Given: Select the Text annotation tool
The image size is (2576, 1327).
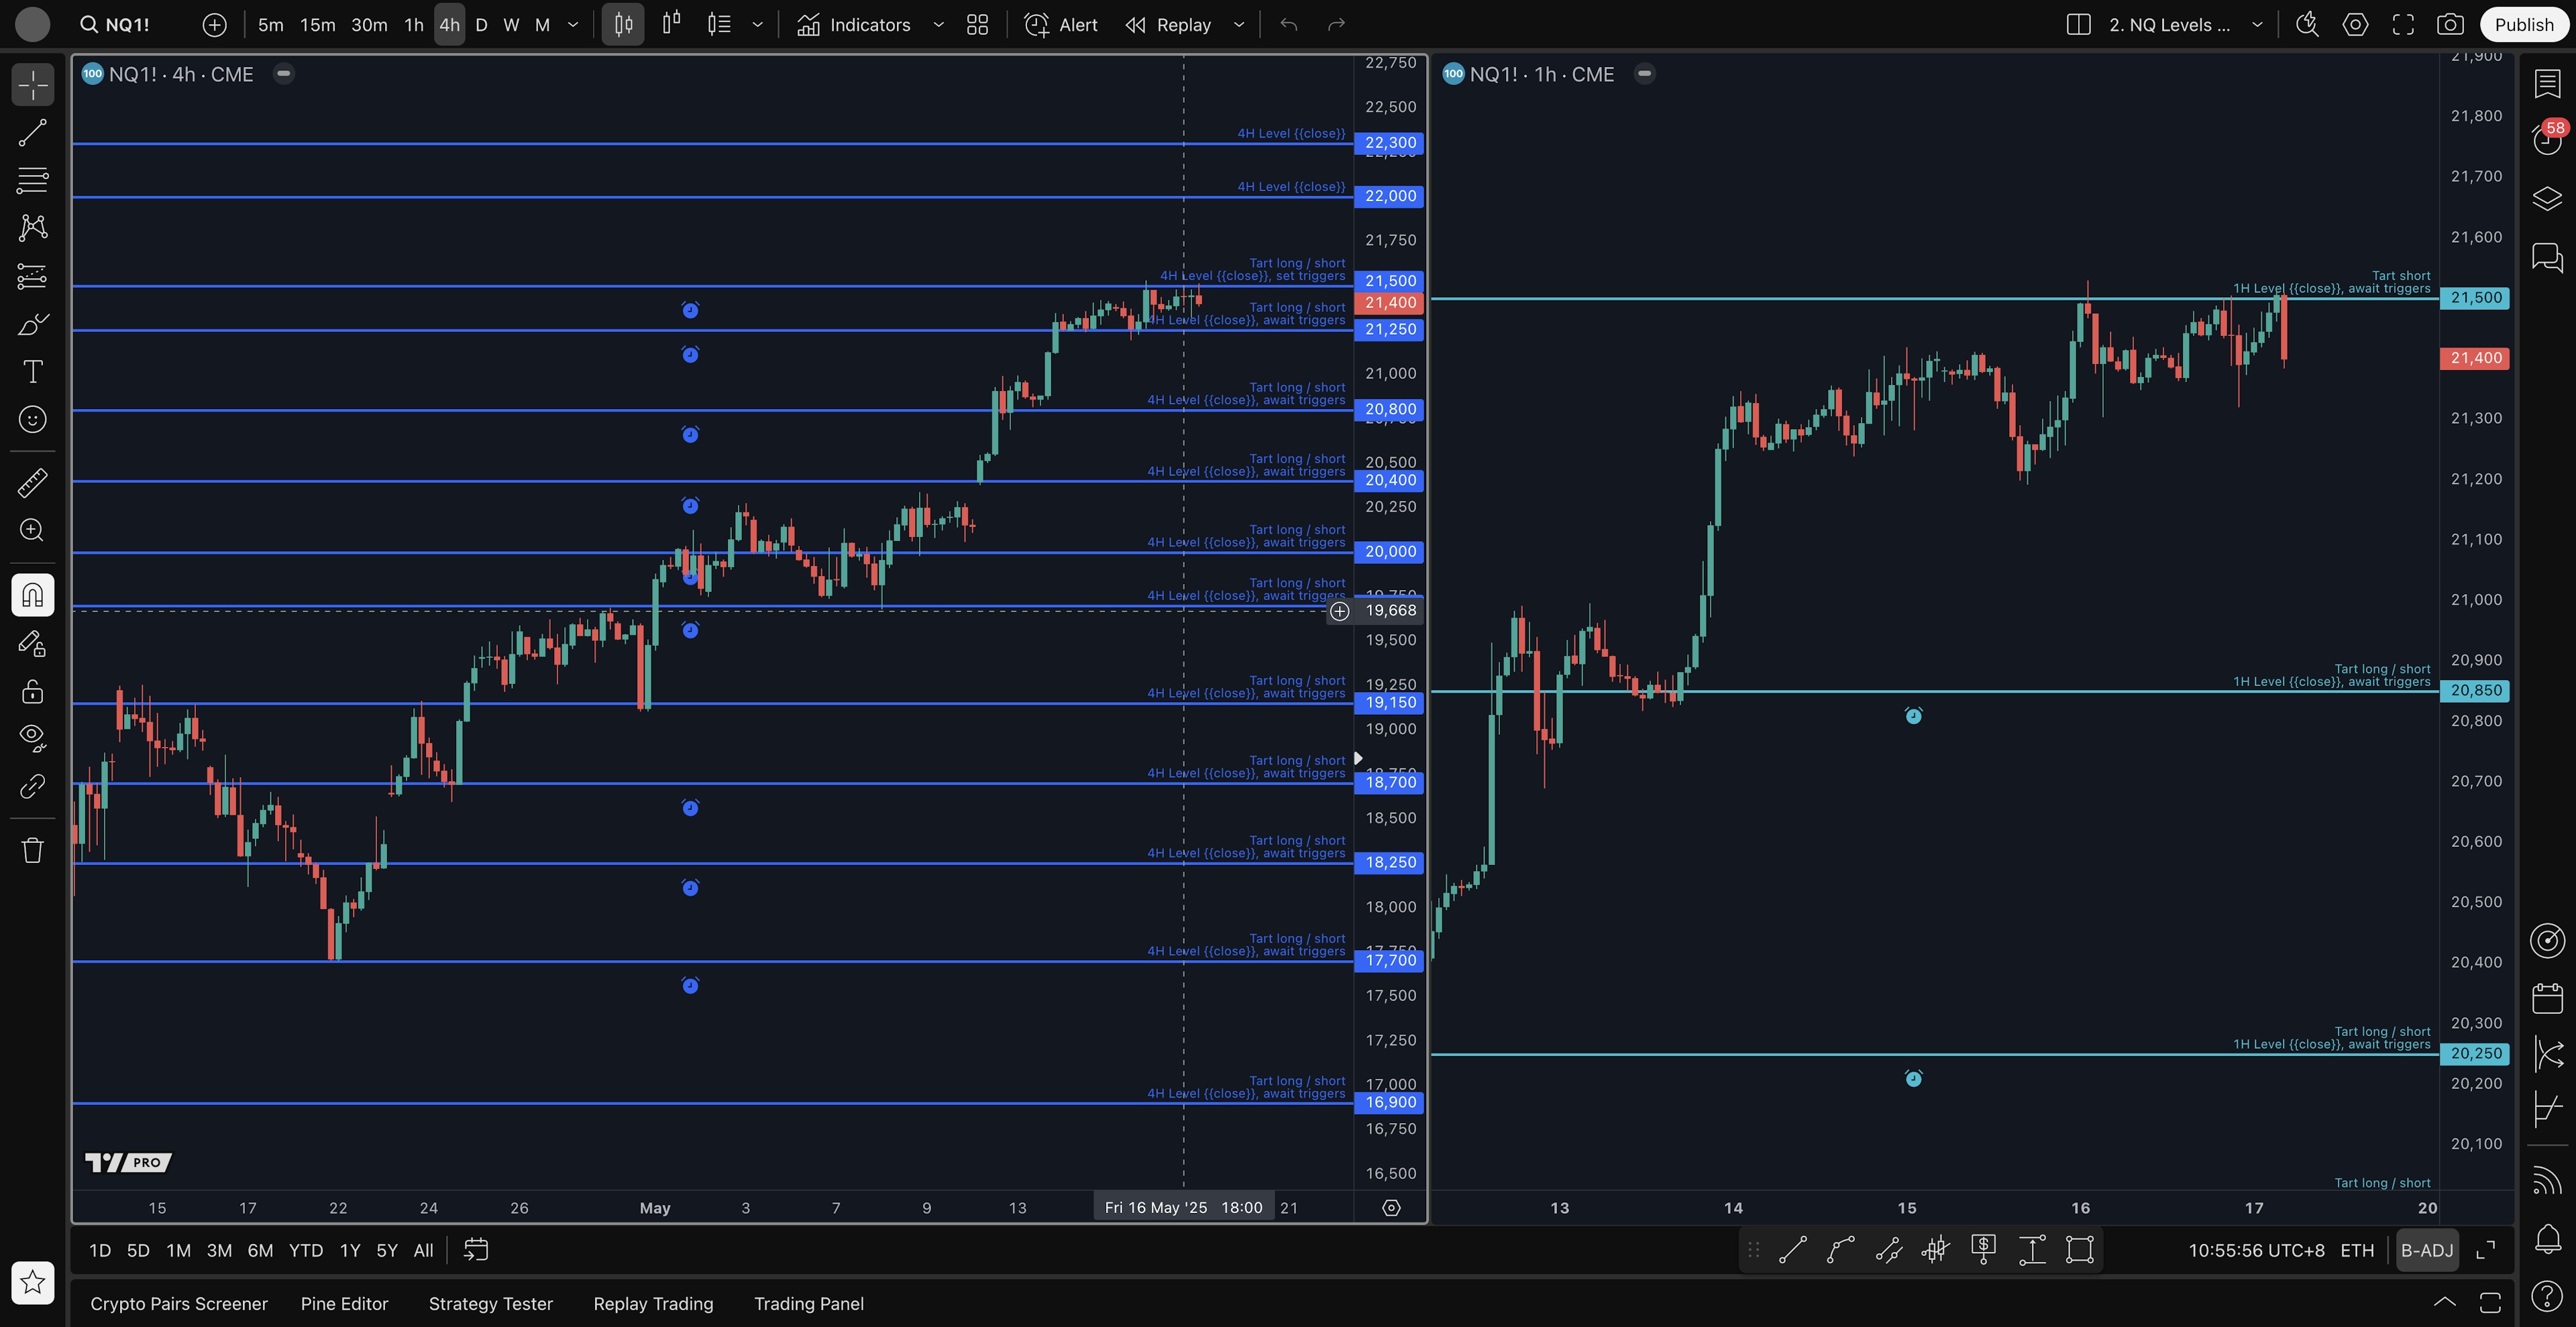Looking at the screenshot, I should [32, 371].
